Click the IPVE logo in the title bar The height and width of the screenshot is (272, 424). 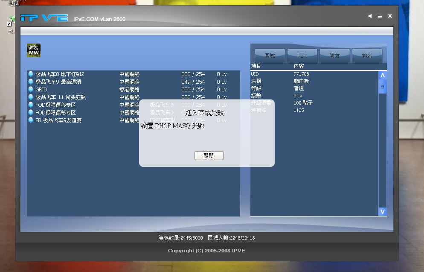(x=44, y=18)
